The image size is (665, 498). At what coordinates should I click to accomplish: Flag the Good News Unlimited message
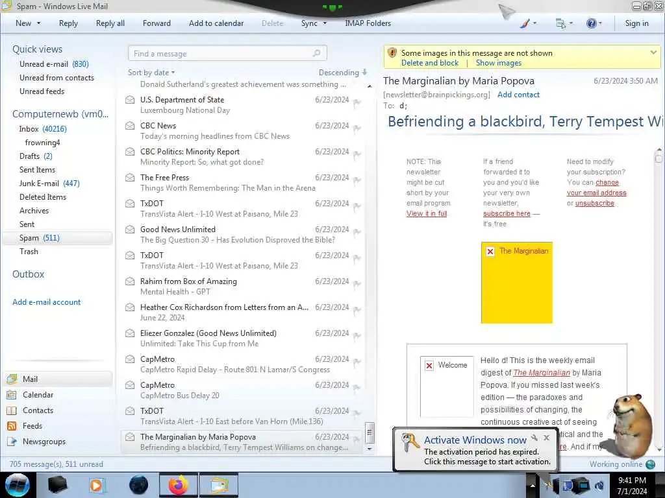[x=357, y=232]
